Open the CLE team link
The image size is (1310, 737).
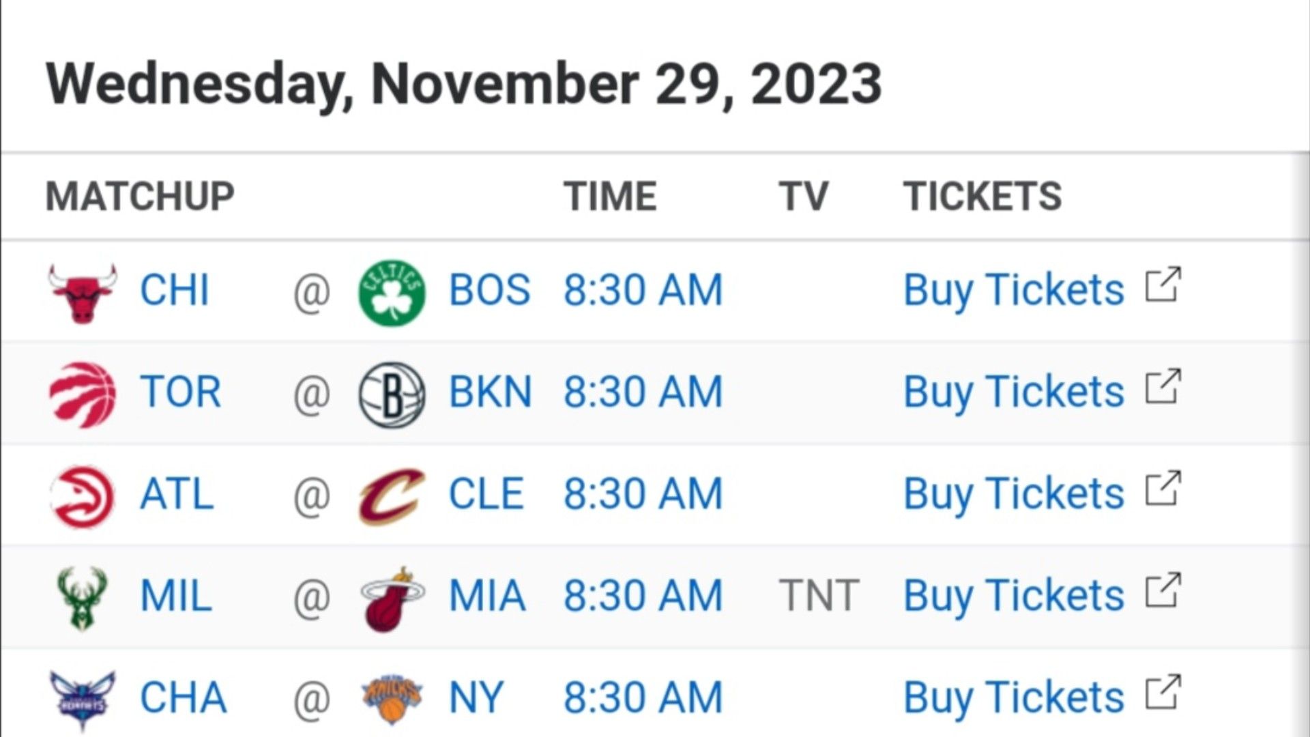coord(486,494)
